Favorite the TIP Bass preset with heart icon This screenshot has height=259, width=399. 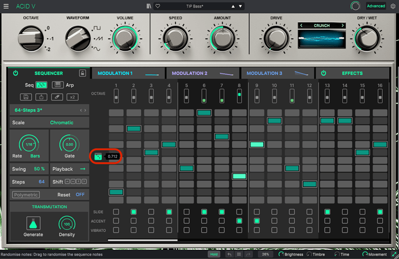point(158,6)
